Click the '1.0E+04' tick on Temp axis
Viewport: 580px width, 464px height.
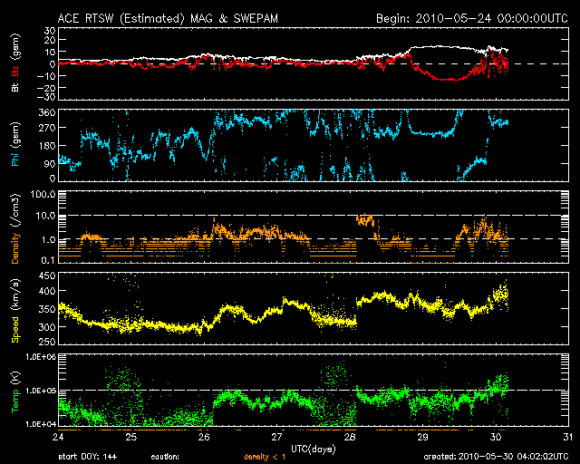pyautogui.click(x=41, y=424)
